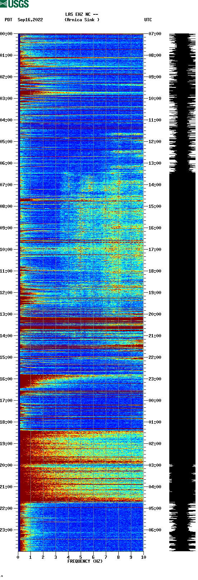
Task: Click the 10:00 UTC label on the right axis
Action: 155,99
